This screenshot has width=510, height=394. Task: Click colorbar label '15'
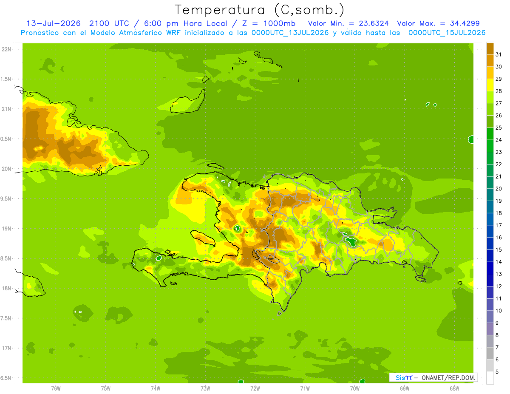[x=499, y=249]
